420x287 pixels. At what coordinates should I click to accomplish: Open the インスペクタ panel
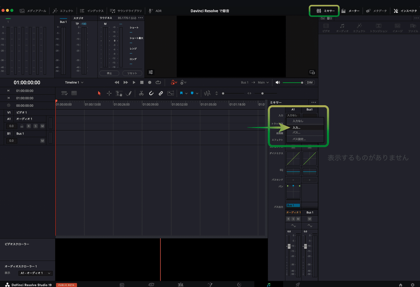[405, 10]
